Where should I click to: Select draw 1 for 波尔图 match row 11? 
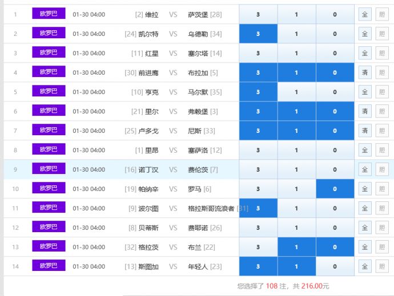[x=296, y=208]
